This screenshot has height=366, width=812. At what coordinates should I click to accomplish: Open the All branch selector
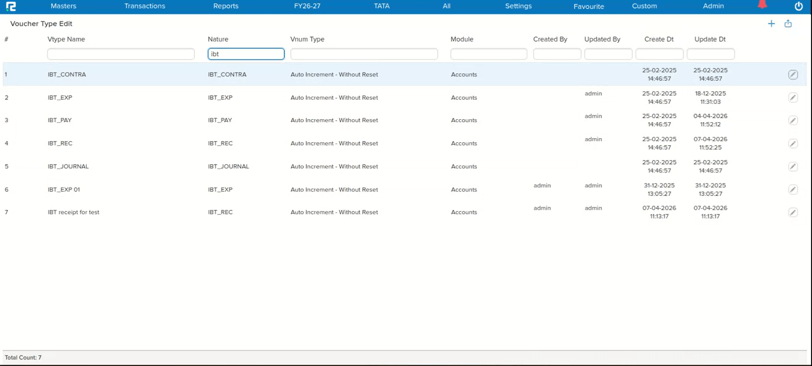446,6
